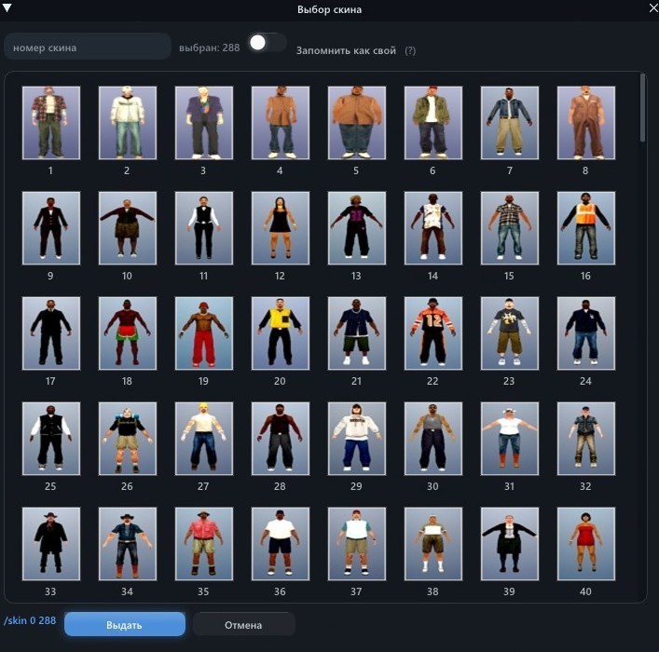Choose skin 3 in purple jacket
Screen dimensions: 659x652
(204, 123)
